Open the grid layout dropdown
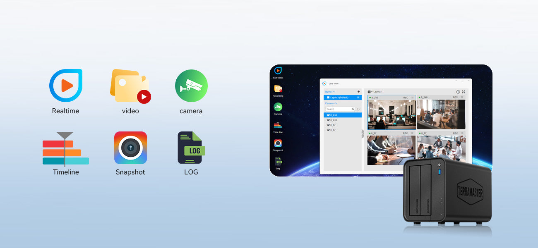This screenshot has width=538, height=248. click(370, 92)
